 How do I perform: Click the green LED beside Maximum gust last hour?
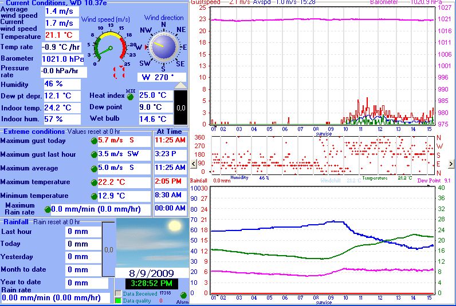tap(94, 154)
